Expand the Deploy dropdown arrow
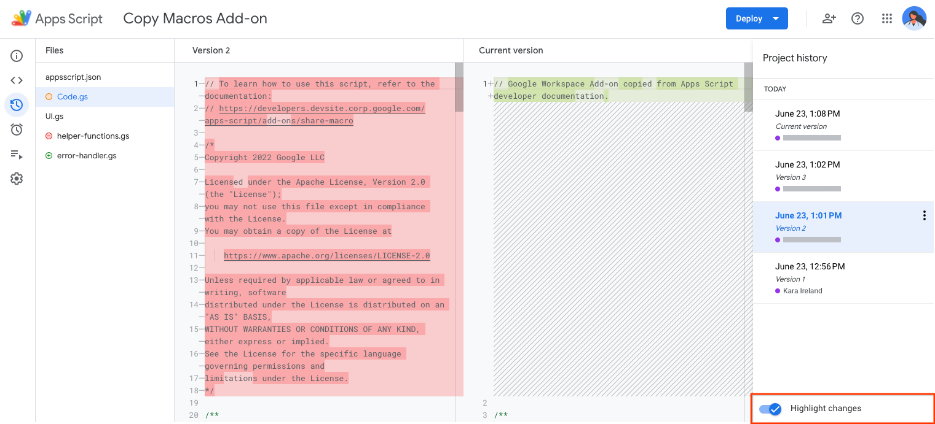 click(776, 18)
